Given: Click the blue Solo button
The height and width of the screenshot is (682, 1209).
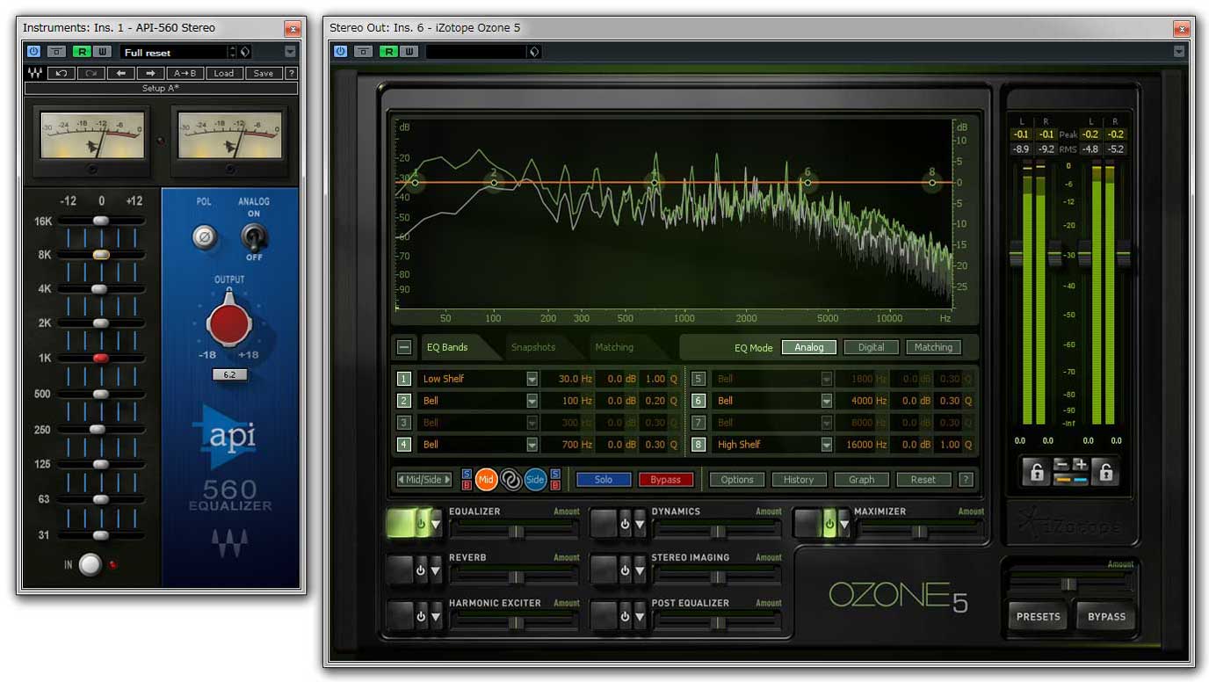Looking at the screenshot, I should point(604,480).
